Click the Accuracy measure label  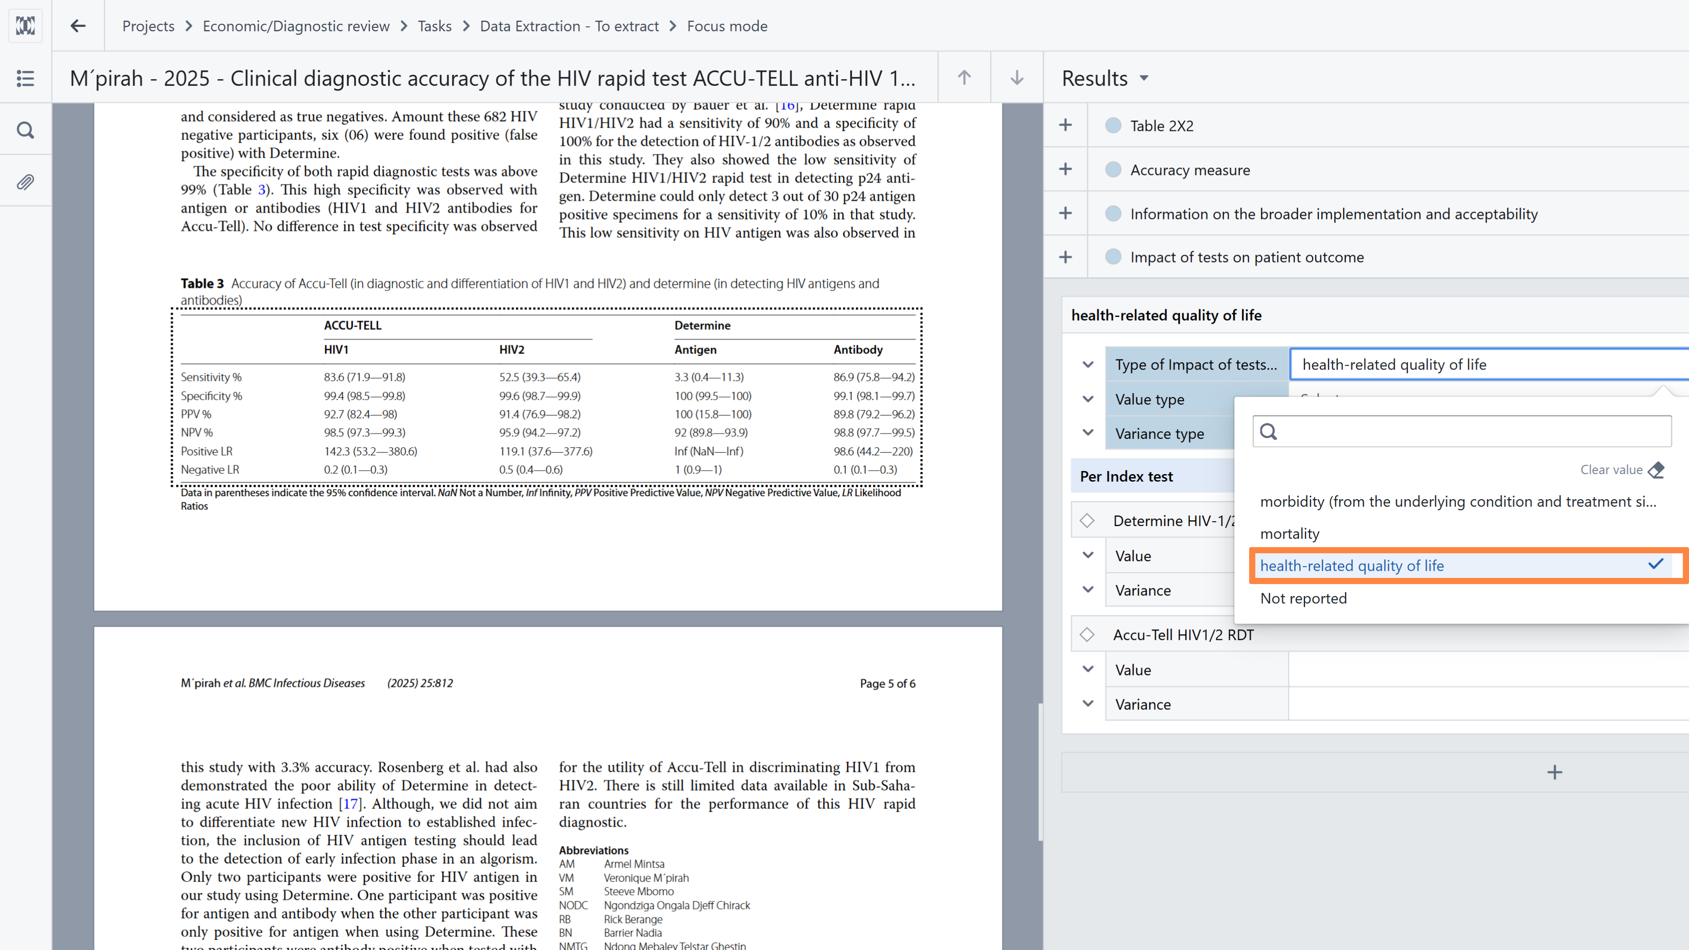point(1190,170)
